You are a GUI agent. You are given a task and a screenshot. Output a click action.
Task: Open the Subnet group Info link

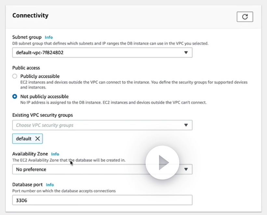point(49,37)
